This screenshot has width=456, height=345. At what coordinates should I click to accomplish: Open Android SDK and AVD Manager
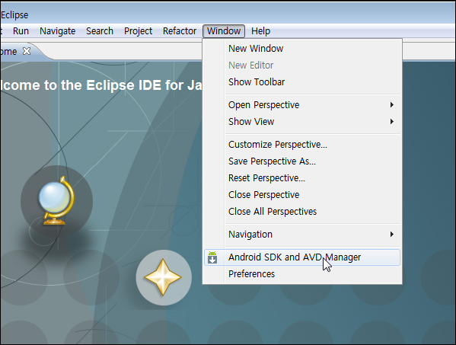pos(302,257)
